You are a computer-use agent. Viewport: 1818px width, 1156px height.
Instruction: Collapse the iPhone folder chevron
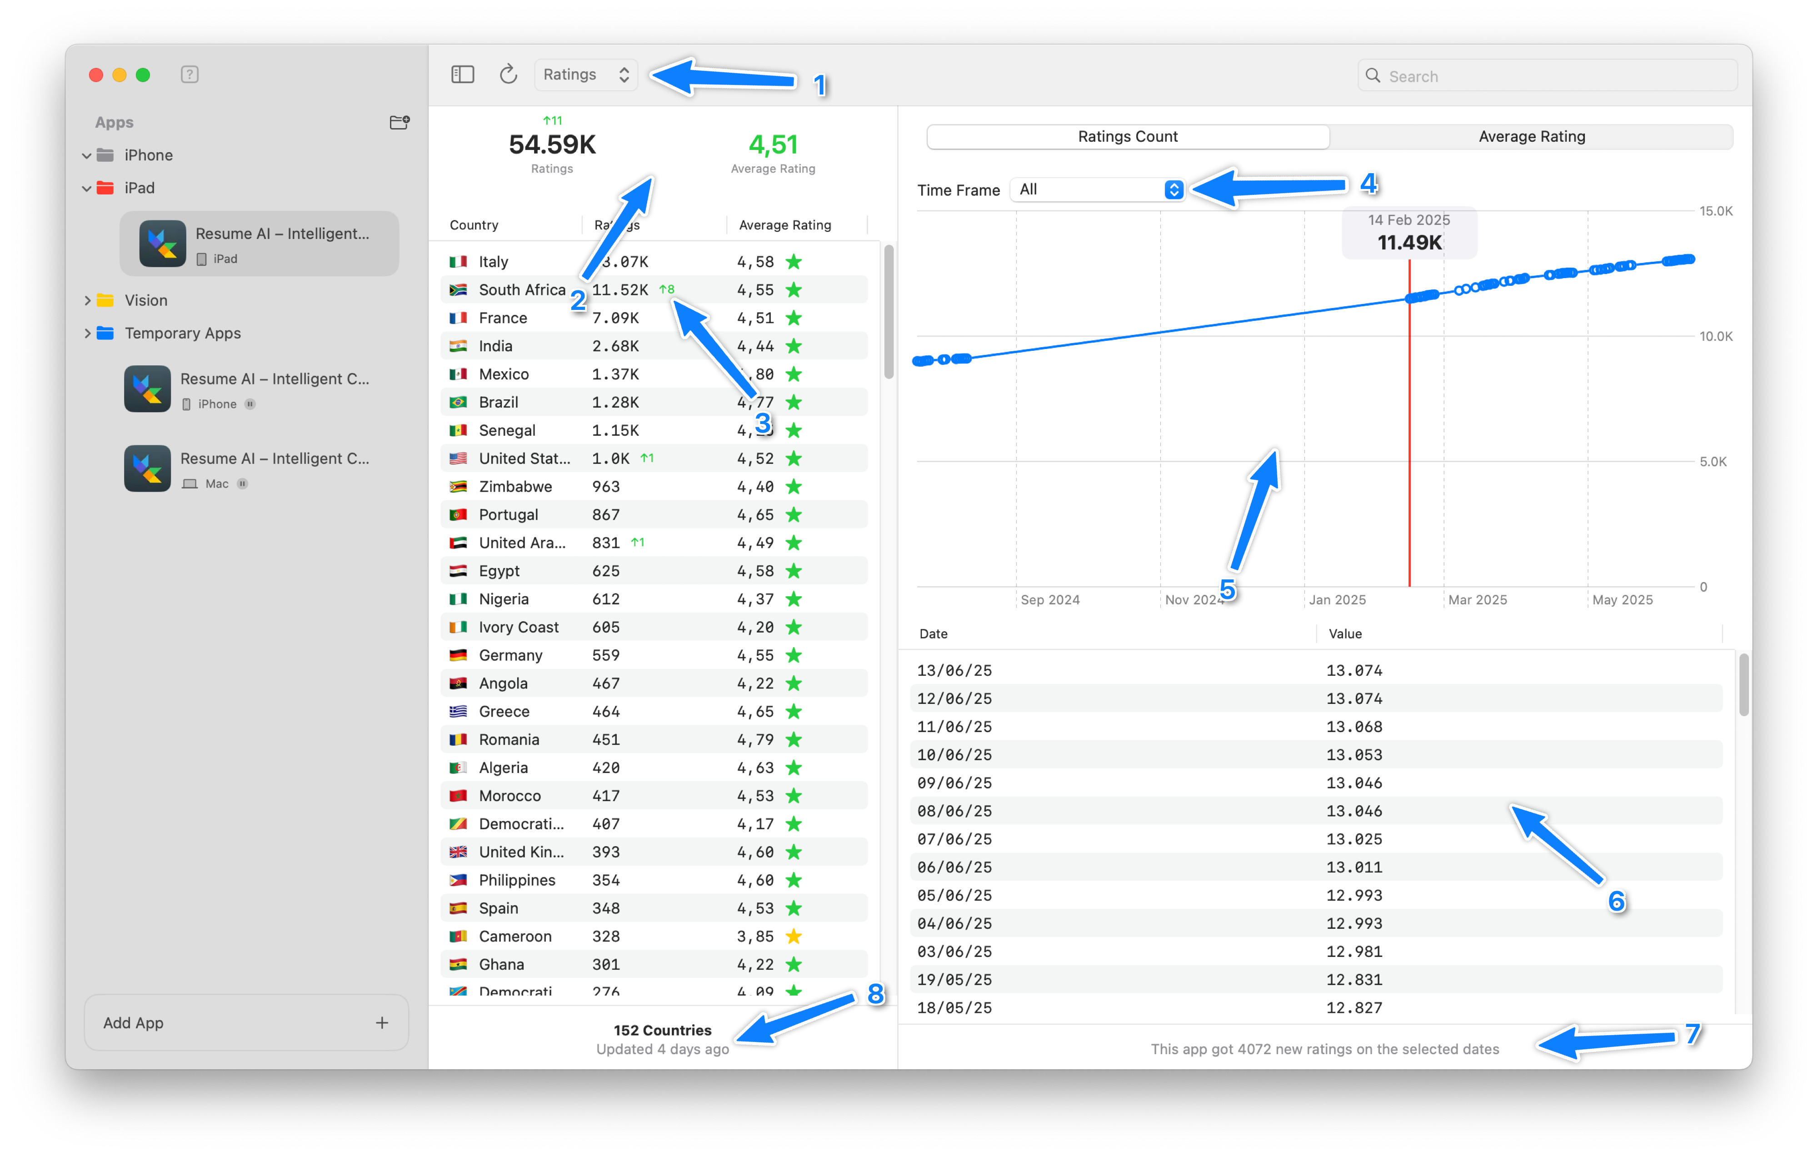(87, 155)
